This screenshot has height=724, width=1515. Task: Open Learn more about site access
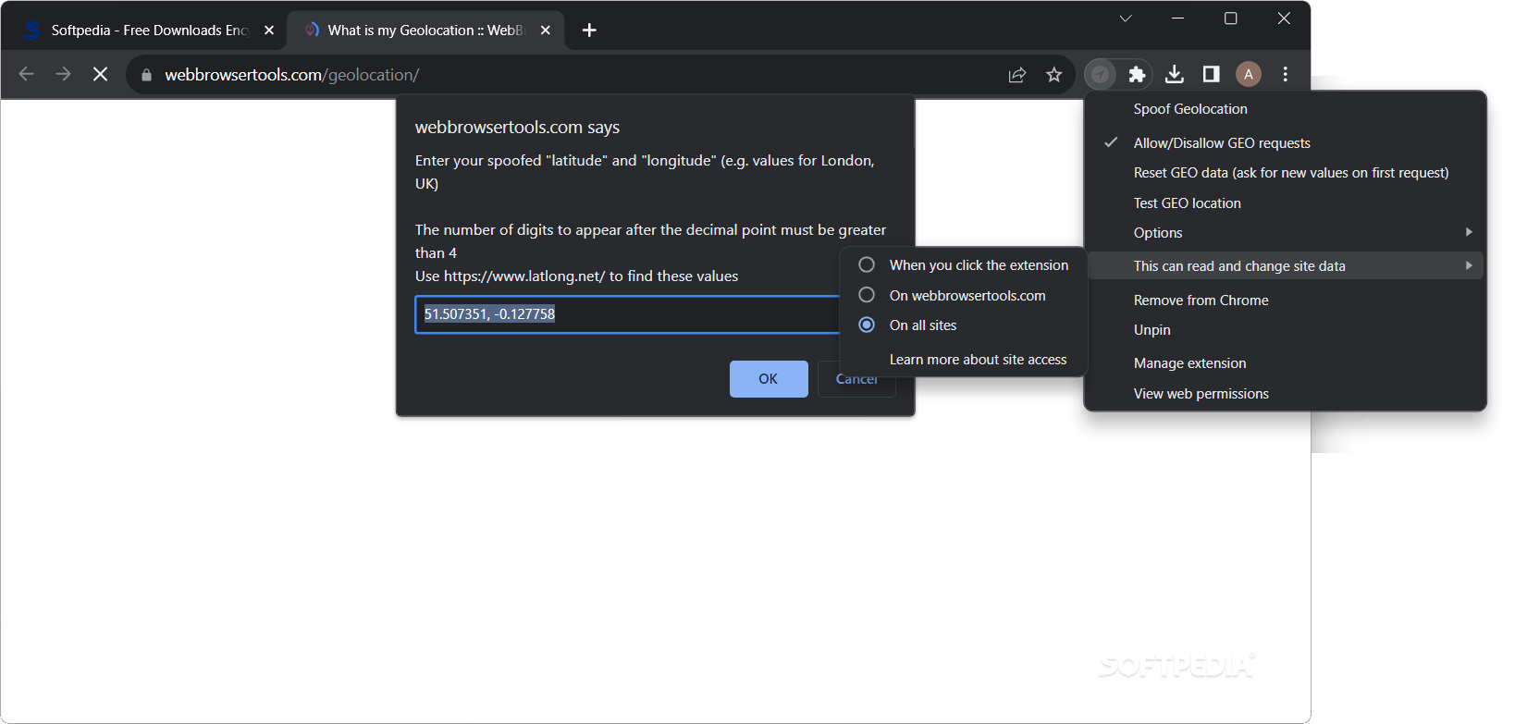coord(978,360)
